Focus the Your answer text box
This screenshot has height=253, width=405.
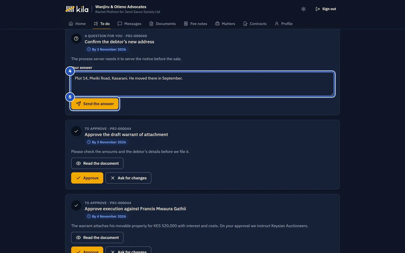click(x=202, y=84)
